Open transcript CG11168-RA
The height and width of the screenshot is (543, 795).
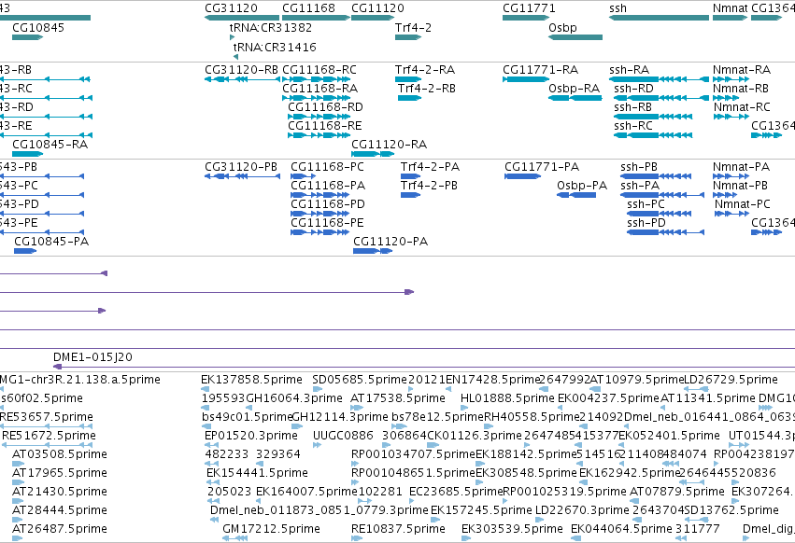[319, 89]
